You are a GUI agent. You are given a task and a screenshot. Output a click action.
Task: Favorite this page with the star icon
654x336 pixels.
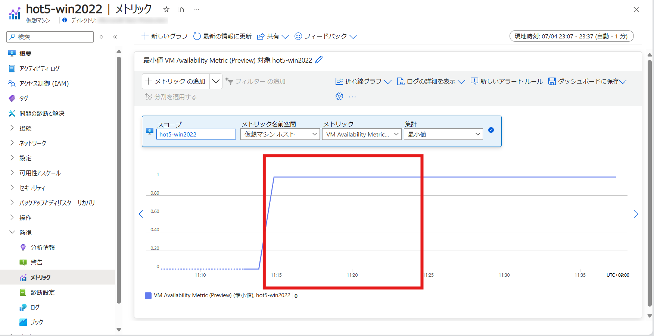tap(166, 9)
